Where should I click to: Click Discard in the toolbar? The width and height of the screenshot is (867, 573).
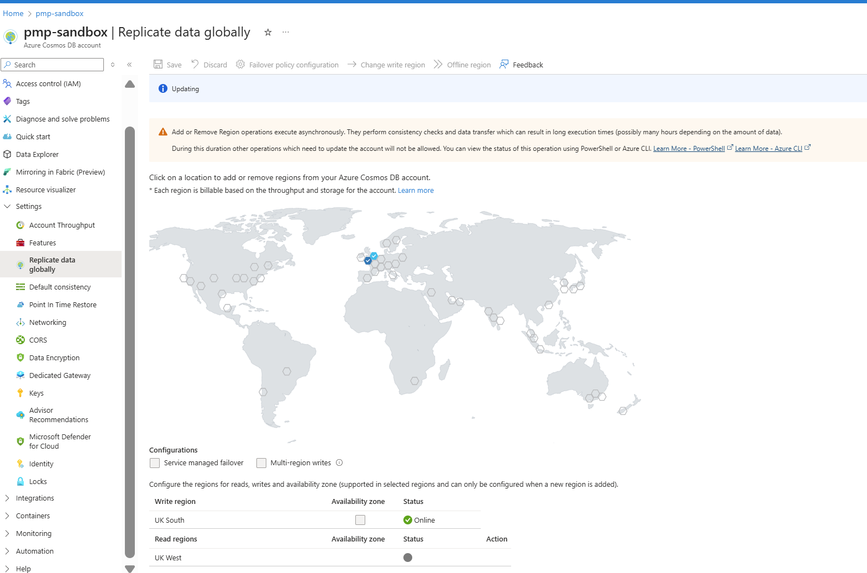209,65
